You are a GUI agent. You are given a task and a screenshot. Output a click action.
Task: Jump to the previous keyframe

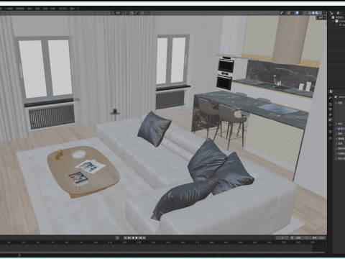(129, 237)
